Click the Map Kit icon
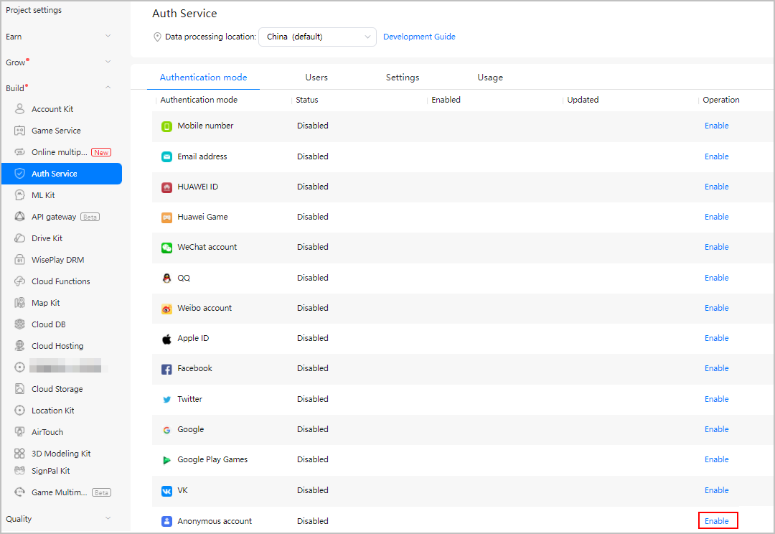Viewport: 775px width, 534px height. [20, 303]
